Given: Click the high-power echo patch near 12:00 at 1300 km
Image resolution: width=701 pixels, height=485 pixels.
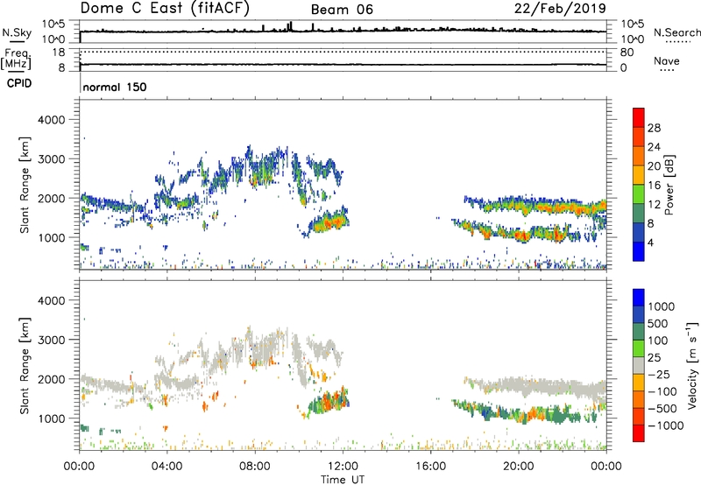Looking at the screenshot, I should click(x=331, y=222).
